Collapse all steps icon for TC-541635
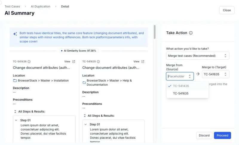 pos(85,116)
